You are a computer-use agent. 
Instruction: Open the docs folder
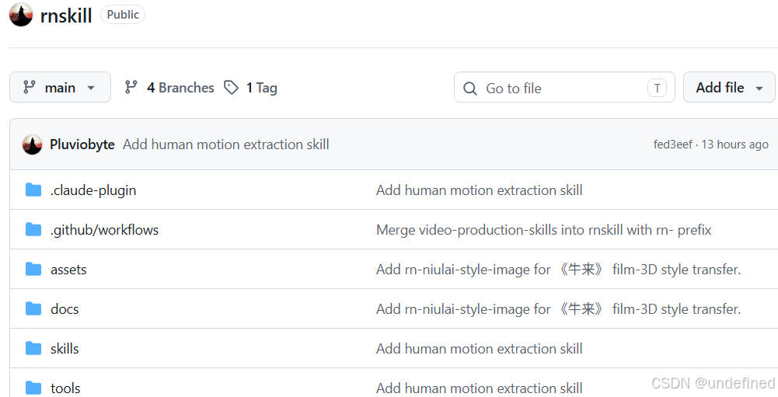point(65,309)
